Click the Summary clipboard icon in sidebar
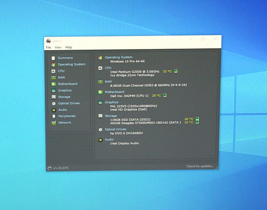Viewport: 267px width, 210px height. [x=53, y=58]
